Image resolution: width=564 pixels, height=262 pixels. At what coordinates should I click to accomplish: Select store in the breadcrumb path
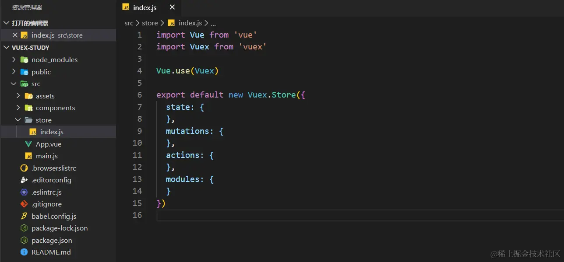[x=150, y=23]
